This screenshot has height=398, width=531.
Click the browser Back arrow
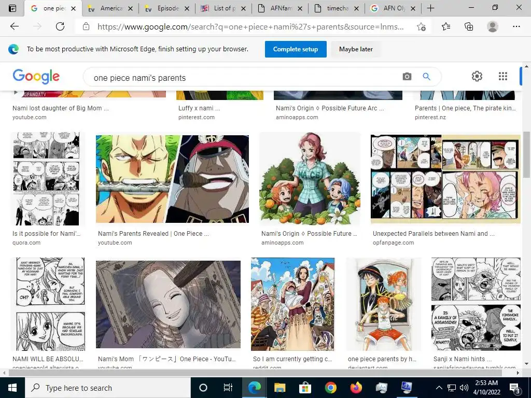pos(14,26)
